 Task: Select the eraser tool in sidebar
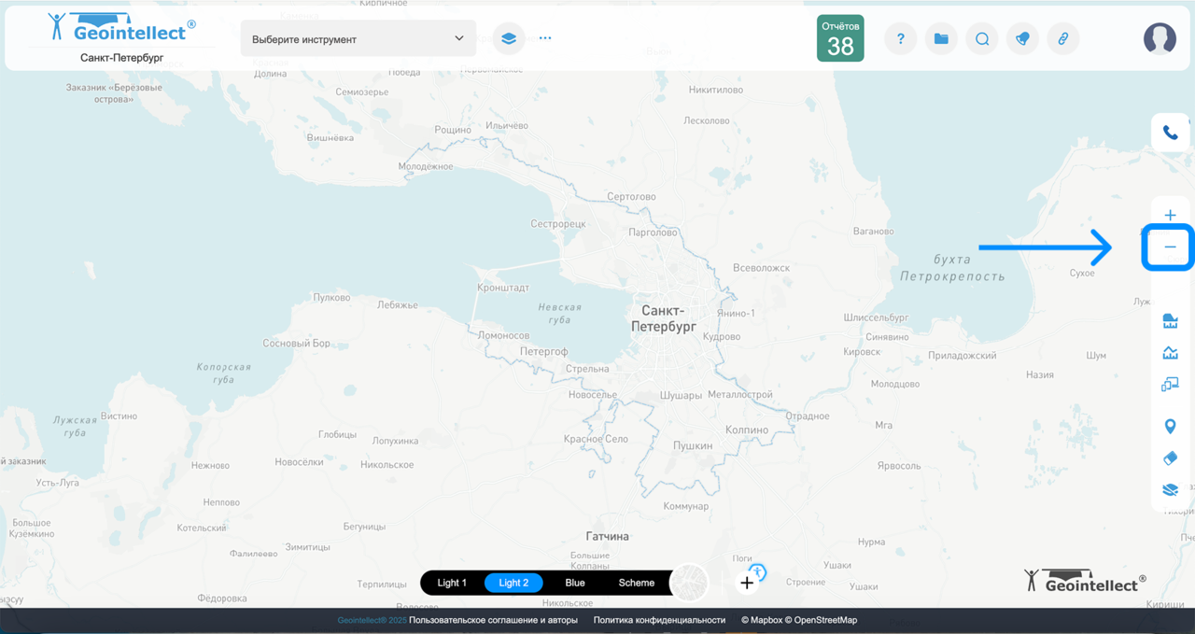1170,458
